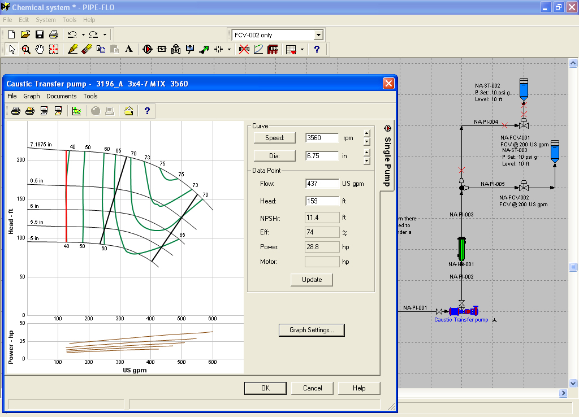Viewport: 579px width, 417px height.
Task: Open the undo history dropdown arrow
Action: [x=83, y=34]
